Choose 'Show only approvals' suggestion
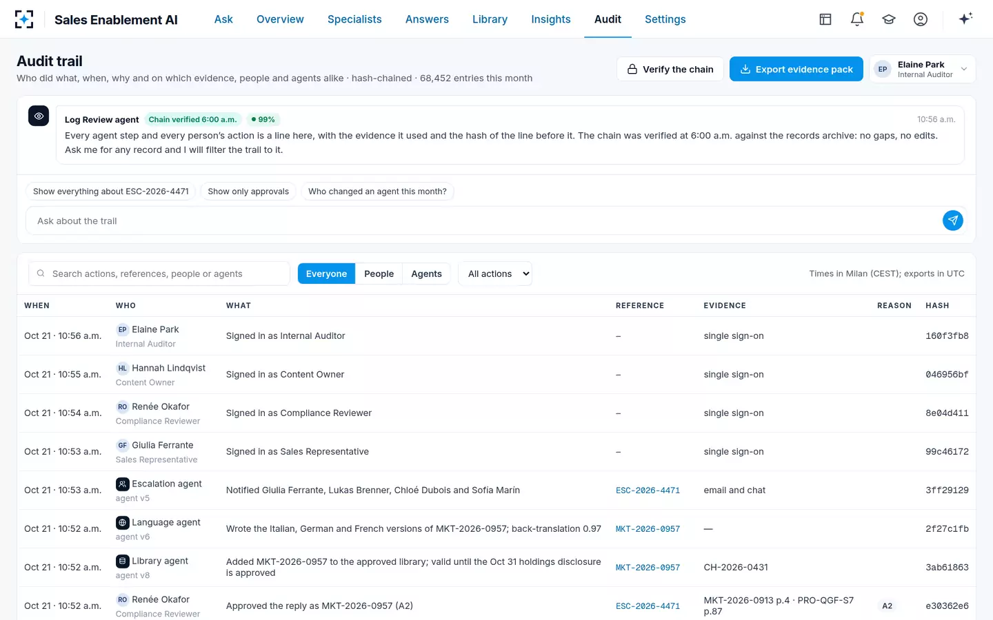The height and width of the screenshot is (620, 993). [248, 192]
